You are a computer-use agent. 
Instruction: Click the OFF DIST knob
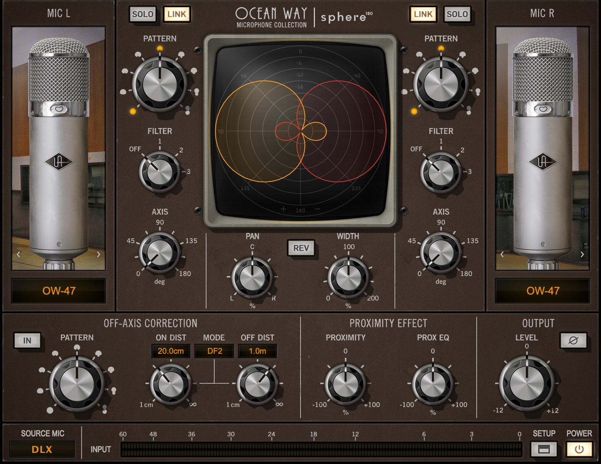(x=258, y=384)
